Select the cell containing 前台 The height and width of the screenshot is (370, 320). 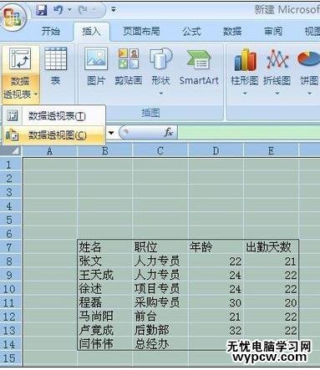tap(160, 317)
